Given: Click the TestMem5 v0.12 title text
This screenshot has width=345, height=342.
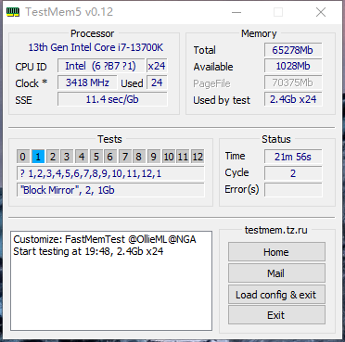Looking at the screenshot, I should (x=70, y=12).
